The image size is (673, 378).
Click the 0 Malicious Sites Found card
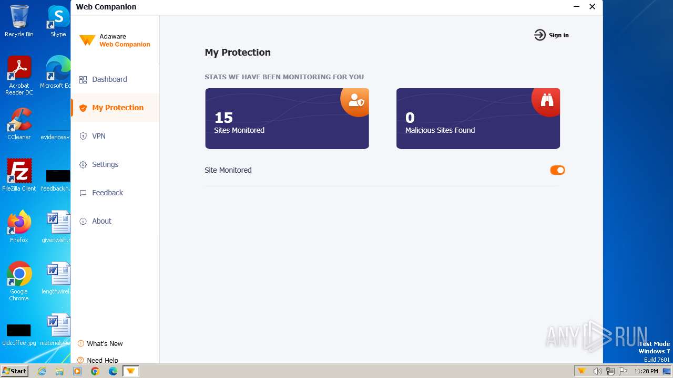[478, 119]
